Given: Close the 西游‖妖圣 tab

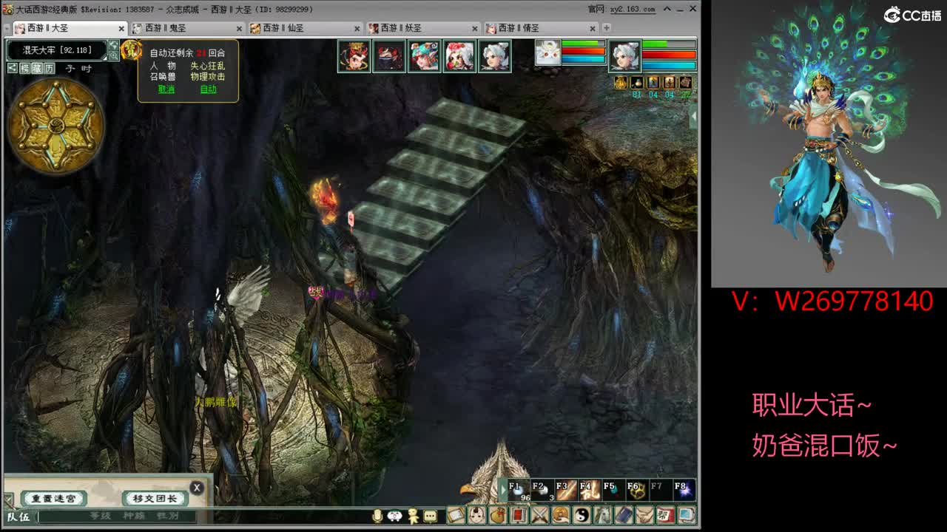Looking at the screenshot, I should point(476,28).
